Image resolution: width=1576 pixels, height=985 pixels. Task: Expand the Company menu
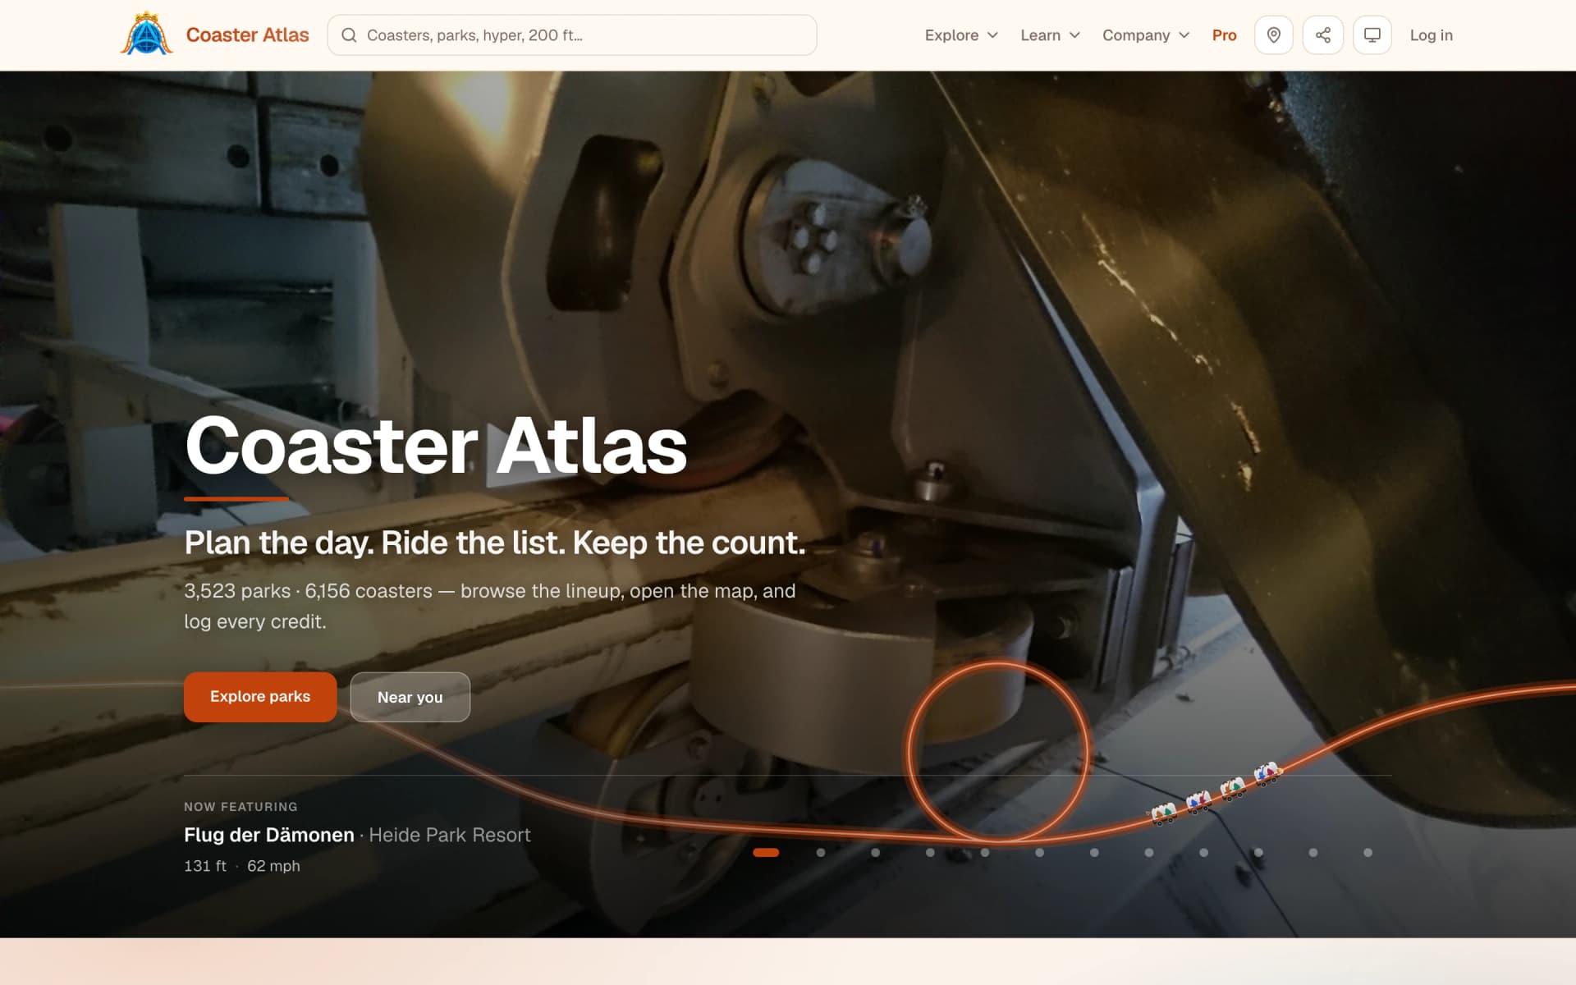click(1145, 35)
